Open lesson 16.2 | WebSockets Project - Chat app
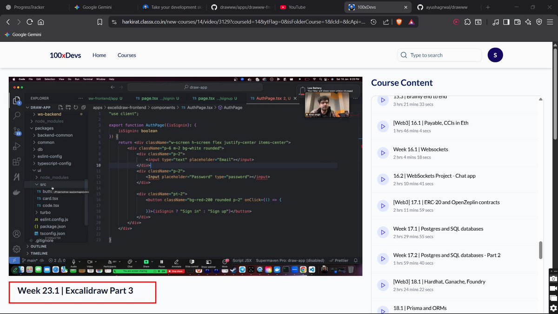This screenshot has height=314, width=558. [x=434, y=176]
